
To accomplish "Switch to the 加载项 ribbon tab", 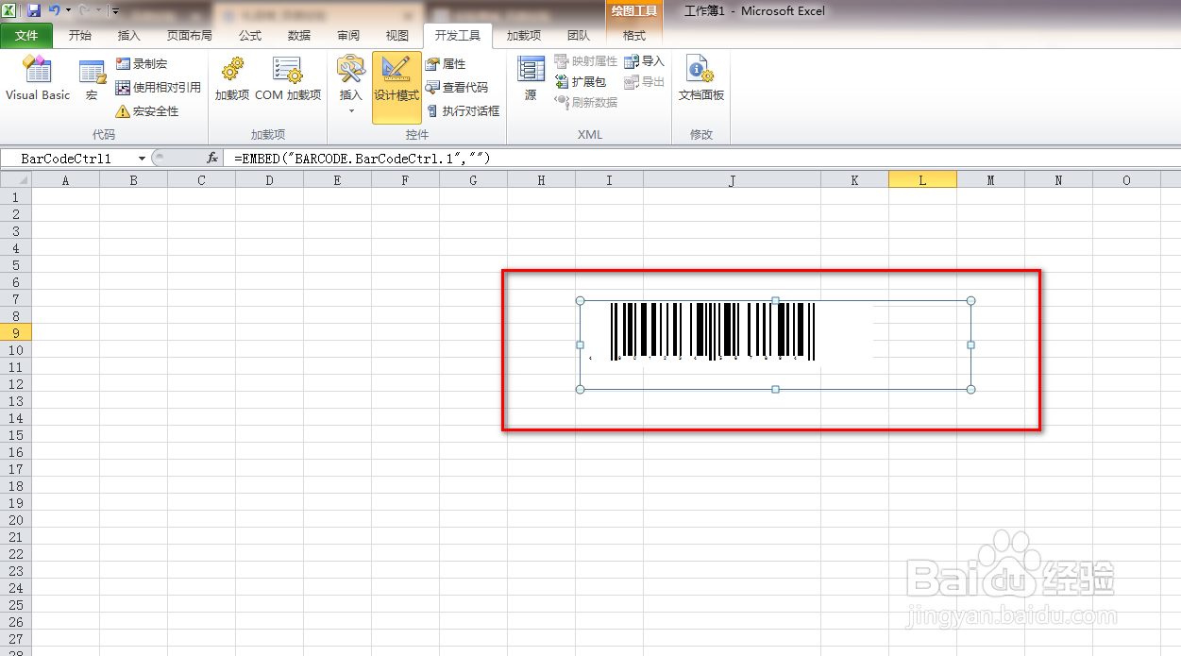I will coord(524,36).
